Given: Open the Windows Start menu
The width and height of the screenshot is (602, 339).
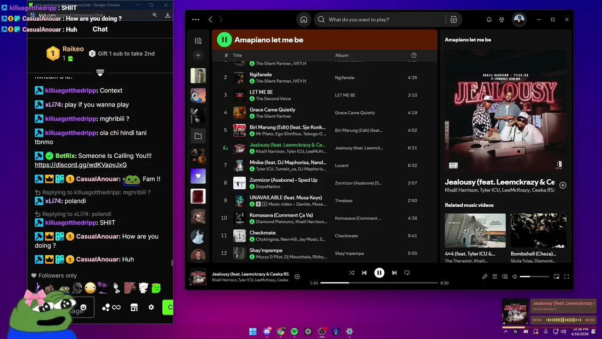Looking at the screenshot, I should pyautogui.click(x=253, y=331).
